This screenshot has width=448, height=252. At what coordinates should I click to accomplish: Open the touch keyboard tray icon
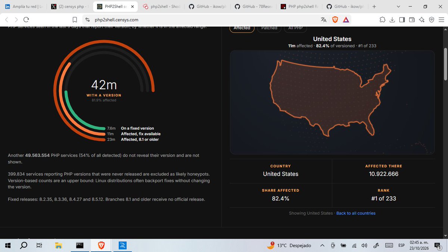(x=389, y=245)
